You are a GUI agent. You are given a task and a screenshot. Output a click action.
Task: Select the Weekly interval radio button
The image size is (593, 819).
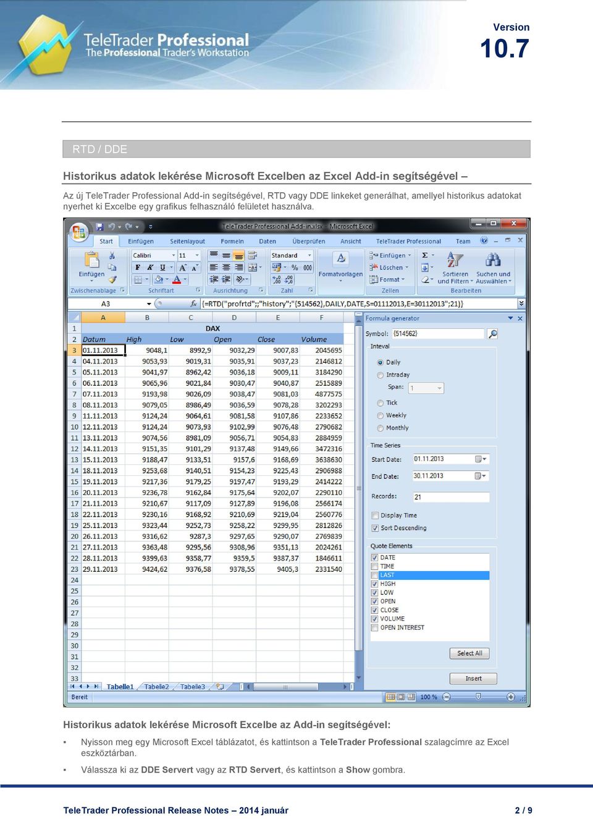point(381,415)
